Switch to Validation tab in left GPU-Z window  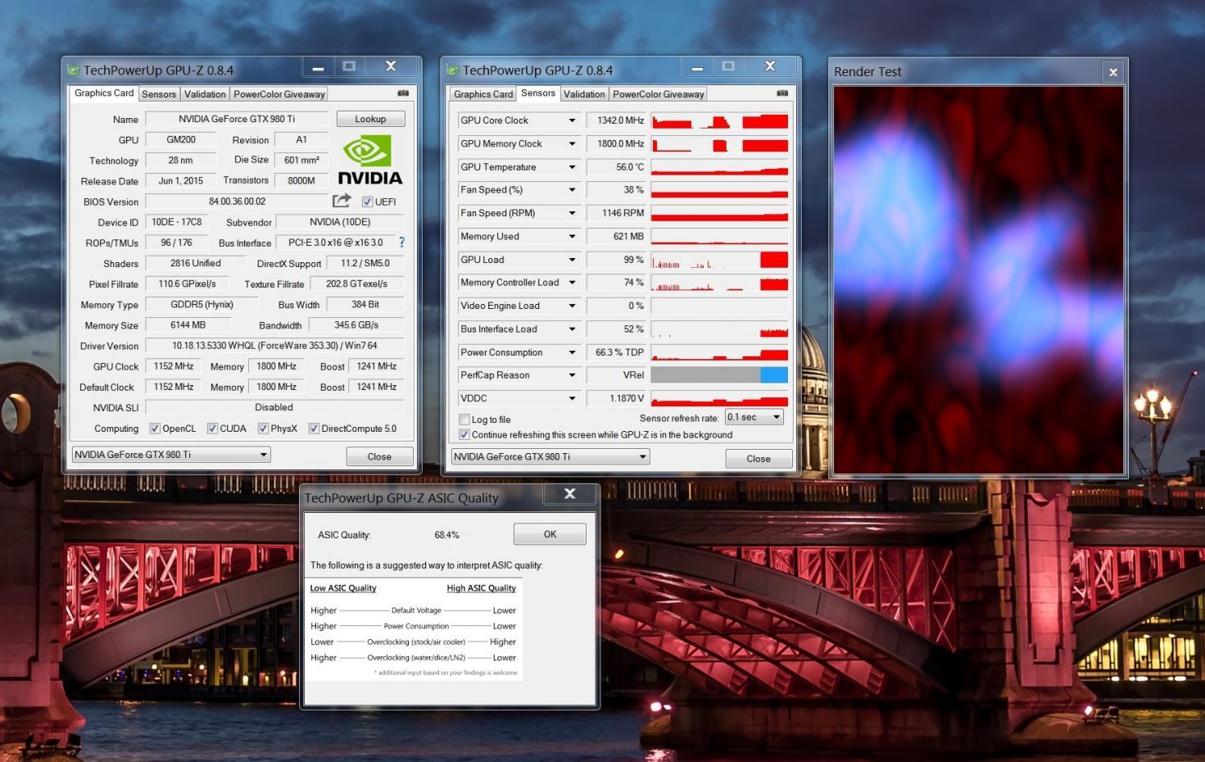pos(205,94)
